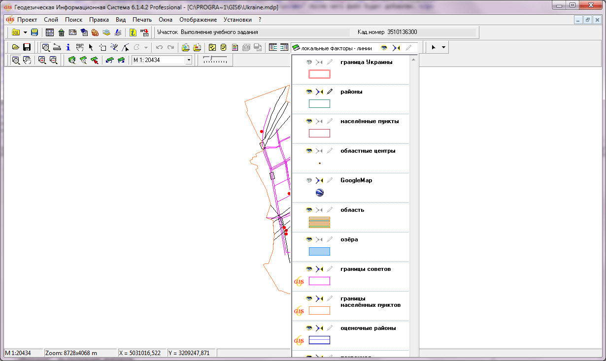Click the blue озёра fill swatch

tap(319, 252)
